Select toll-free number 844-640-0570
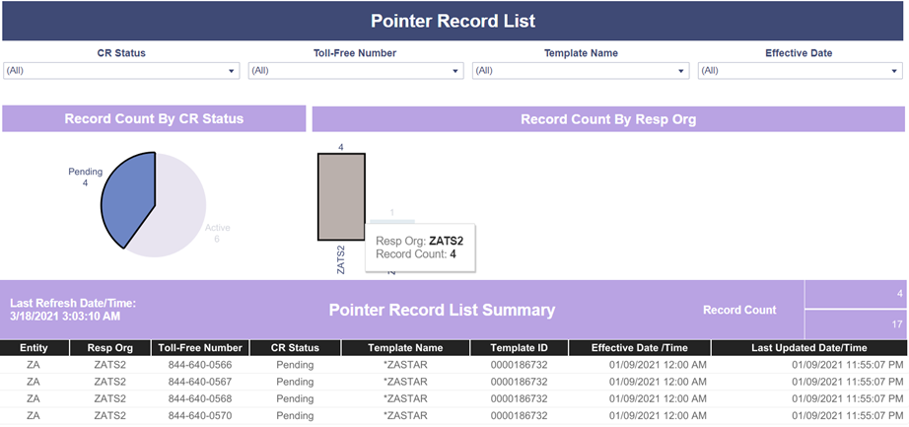Viewport: 909px width, 427px height. 200,415
